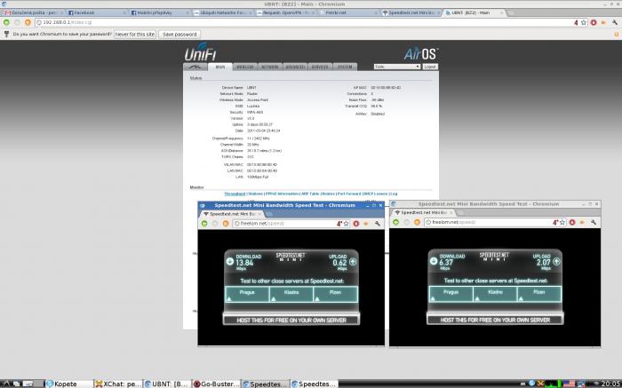Image resolution: width=622 pixels, height=388 pixels.
Task: Click the bookmark star in right Speedtest window
Action: coord(562,222)
